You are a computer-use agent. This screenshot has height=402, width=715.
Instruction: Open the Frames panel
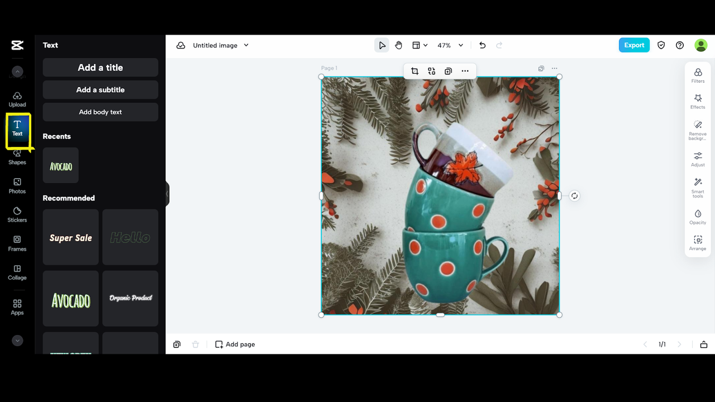[x=17, y=243]
